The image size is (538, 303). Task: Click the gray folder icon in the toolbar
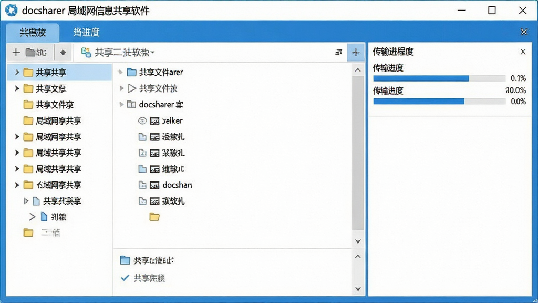point(30,52)
